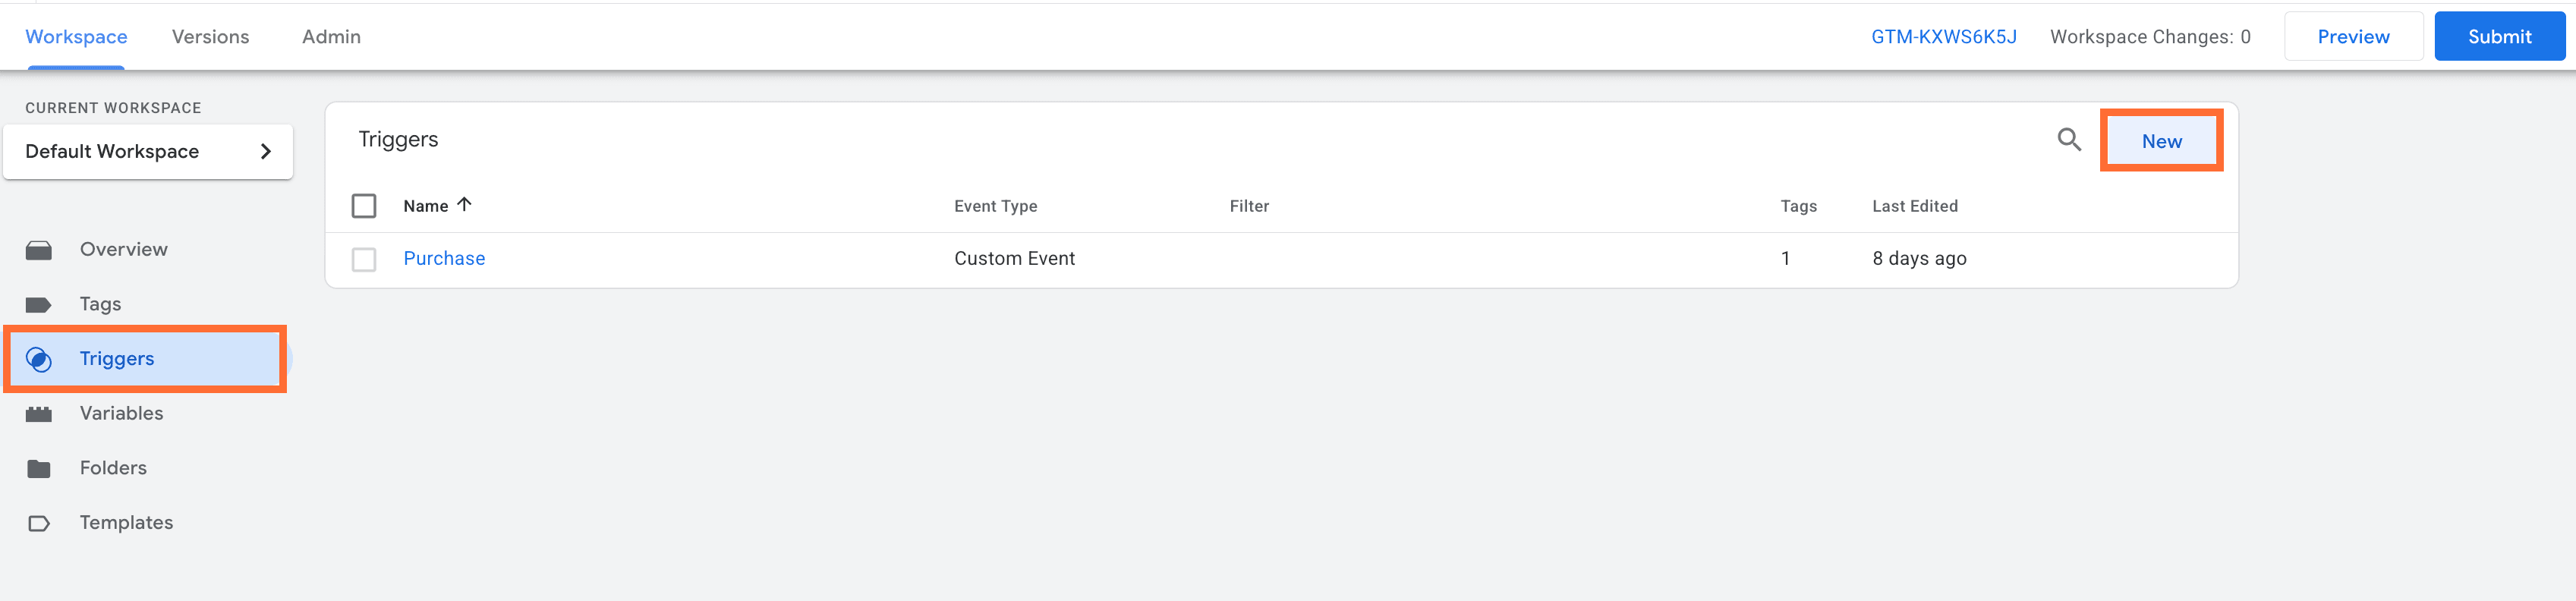Open the Templates section
This screenshot has height=601, width=2576.
coord(126,522)
